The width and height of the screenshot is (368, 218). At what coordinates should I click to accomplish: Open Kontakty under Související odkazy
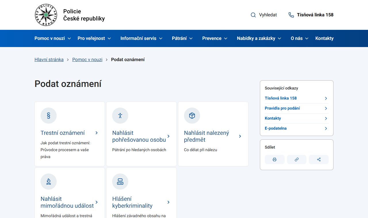pyautogui.click(x=296, y=118)
